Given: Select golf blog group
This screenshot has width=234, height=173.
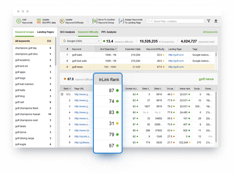Looking at the screenshot, I should pos(34,96).
